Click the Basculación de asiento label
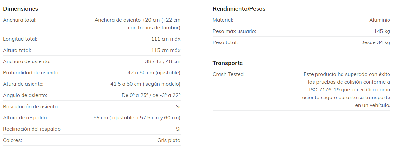Image resolution: width=394 pixels, height=150 pixels. point(31,107)
